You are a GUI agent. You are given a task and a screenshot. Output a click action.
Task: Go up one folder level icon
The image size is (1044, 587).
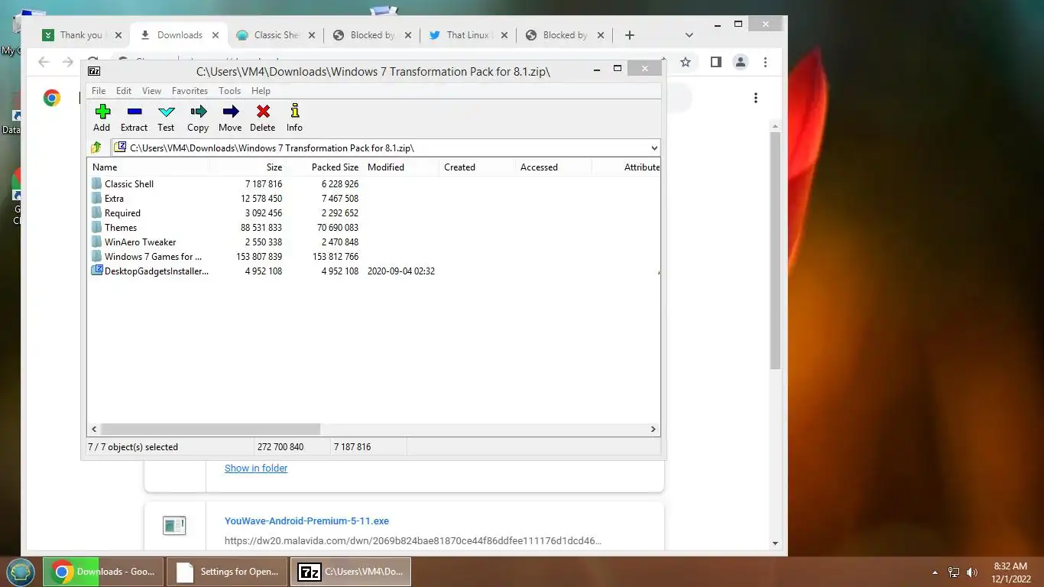pos(96,148)
